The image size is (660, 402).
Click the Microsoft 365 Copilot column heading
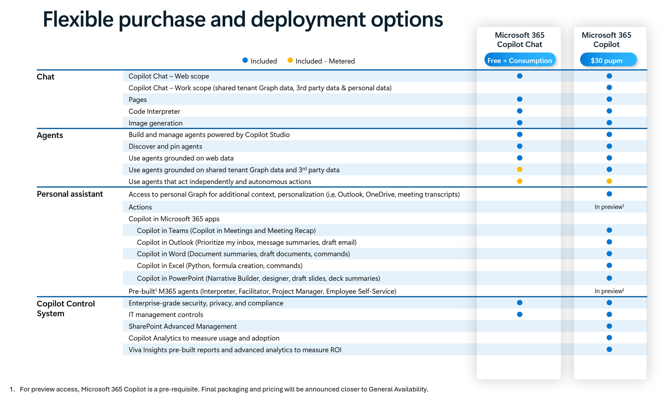tap(606, 40)
